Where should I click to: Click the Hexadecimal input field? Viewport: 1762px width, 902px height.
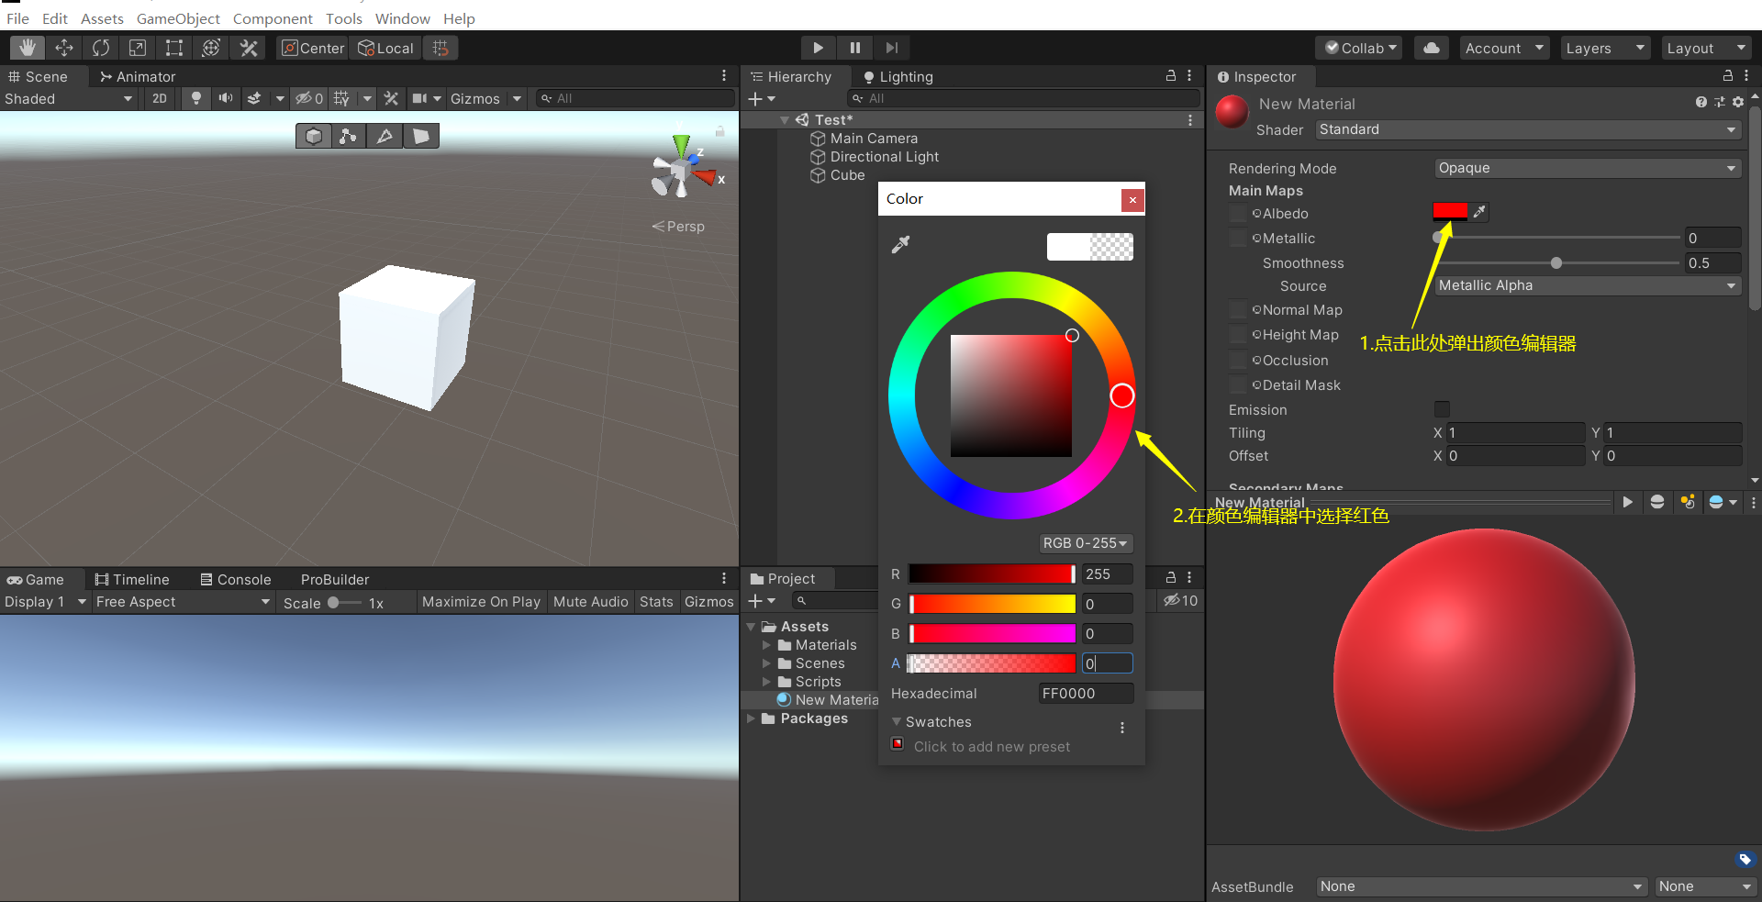tap(1086, 694)
